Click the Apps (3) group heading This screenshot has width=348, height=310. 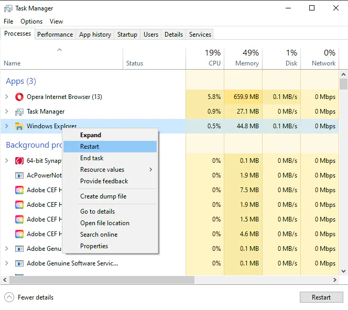pos(21,81)
